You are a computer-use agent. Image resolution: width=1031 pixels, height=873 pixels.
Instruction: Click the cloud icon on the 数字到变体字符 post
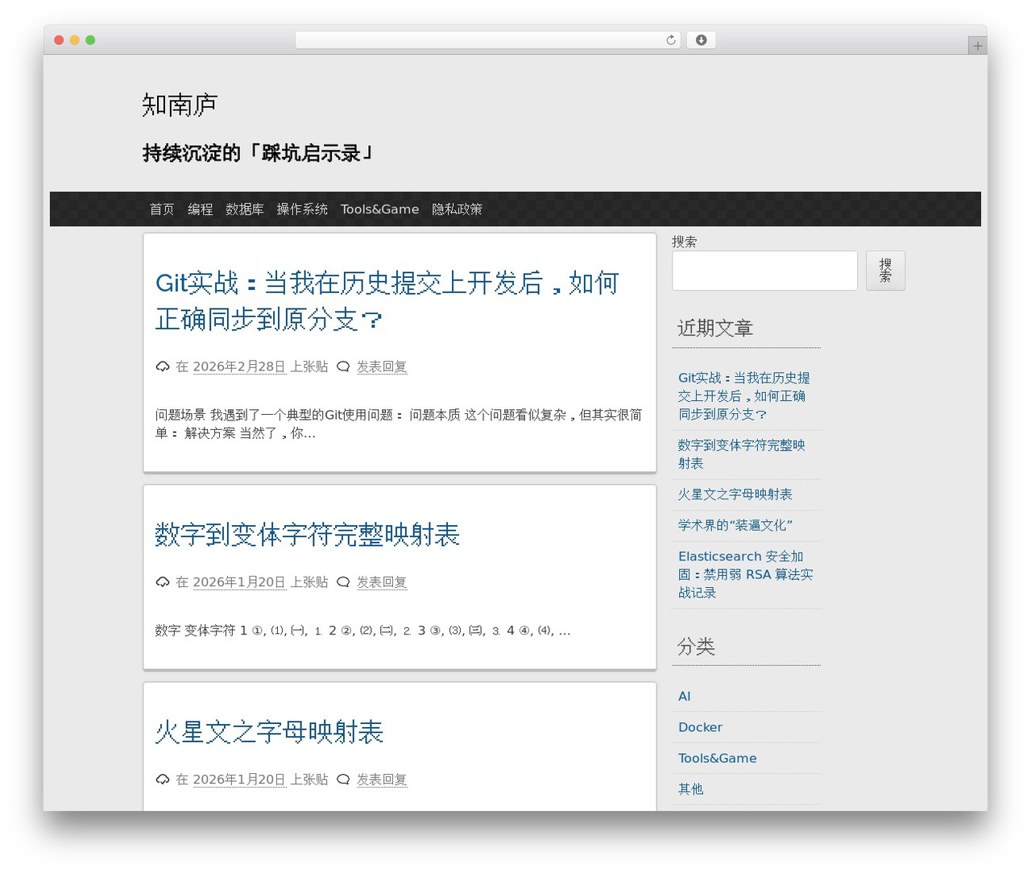(163, 582)
